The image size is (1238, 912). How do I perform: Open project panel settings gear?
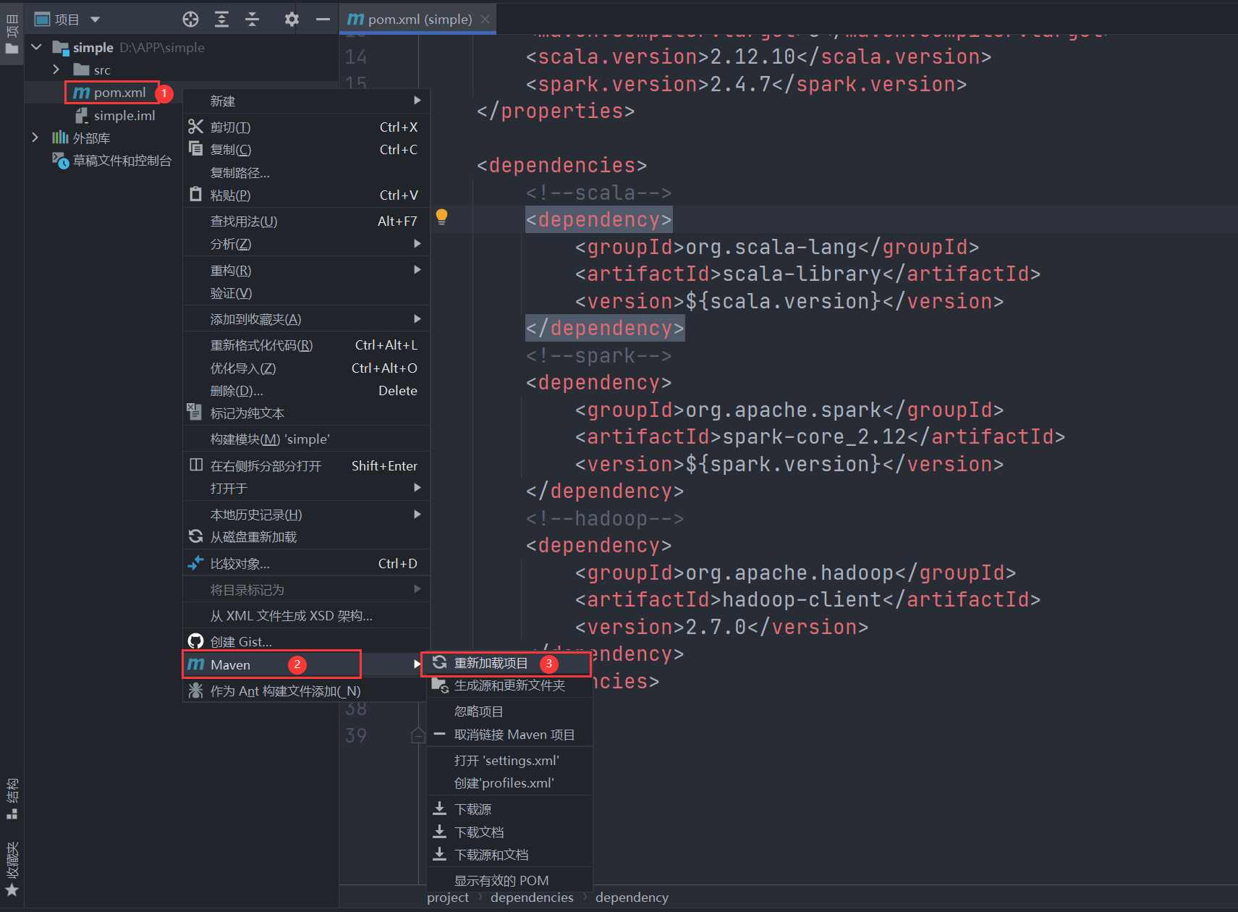pos(292,20)
